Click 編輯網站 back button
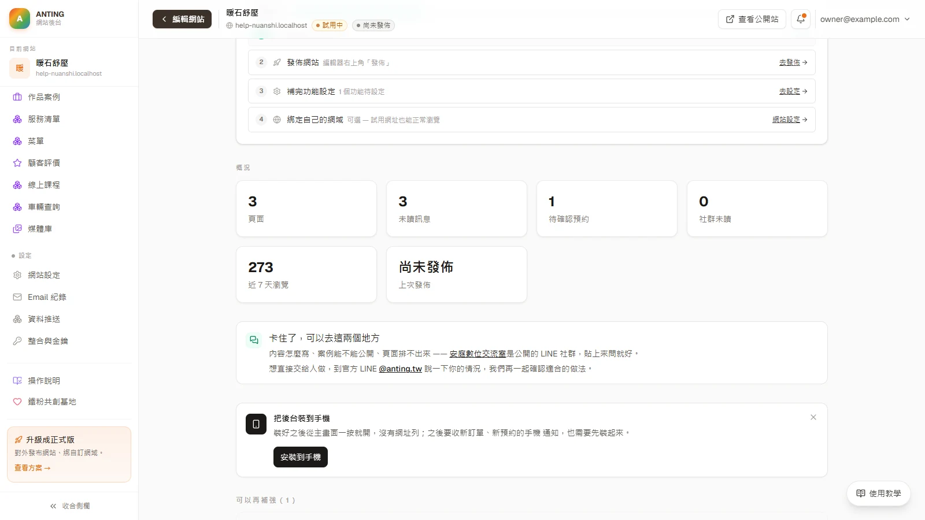This screenshot has width=925, height=520. coord(182,19)
